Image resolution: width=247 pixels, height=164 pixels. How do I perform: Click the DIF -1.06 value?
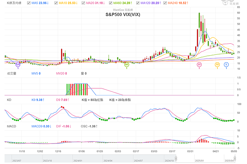click(64, 127)
